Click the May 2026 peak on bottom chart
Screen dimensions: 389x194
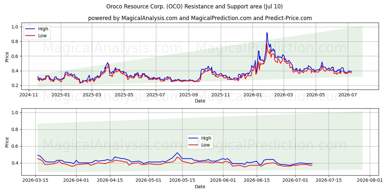pyautogui.click(x=177, y=153)
